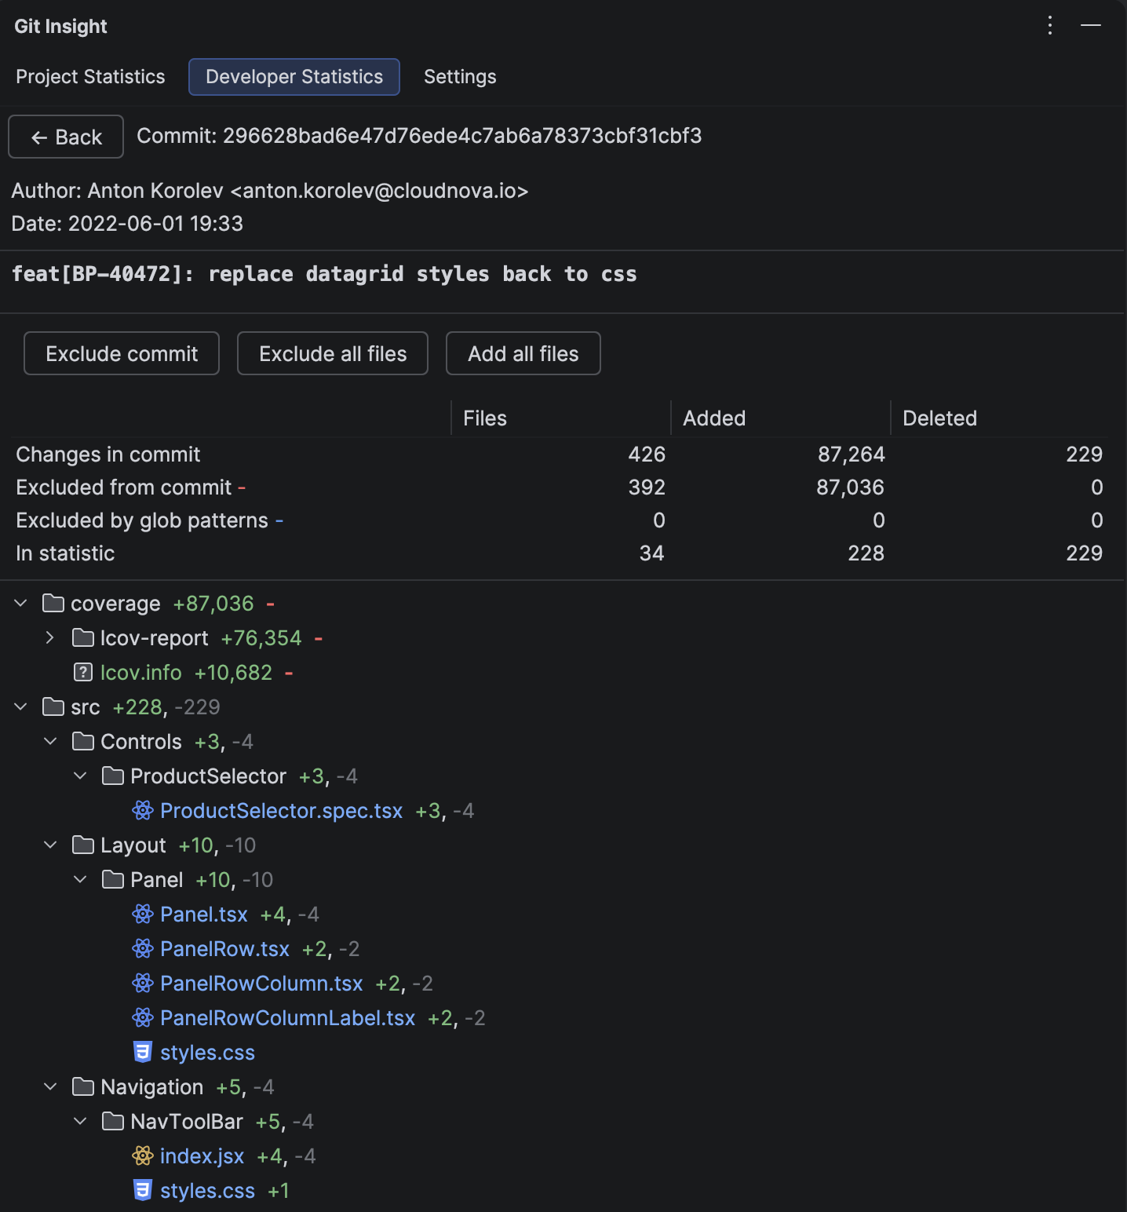Click the CSS icon next to styles.css under Panel

pos(143,1052)
